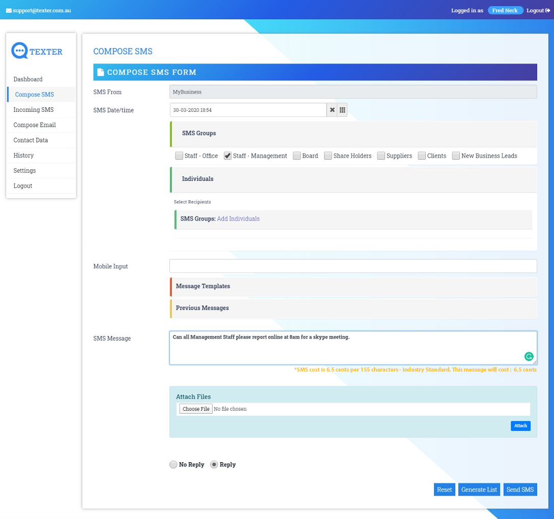Viewport: 554px width, 519px height.
Task: Click Logout in the sidebar menu
Action: pyautogui.click(x=41, y=186)
